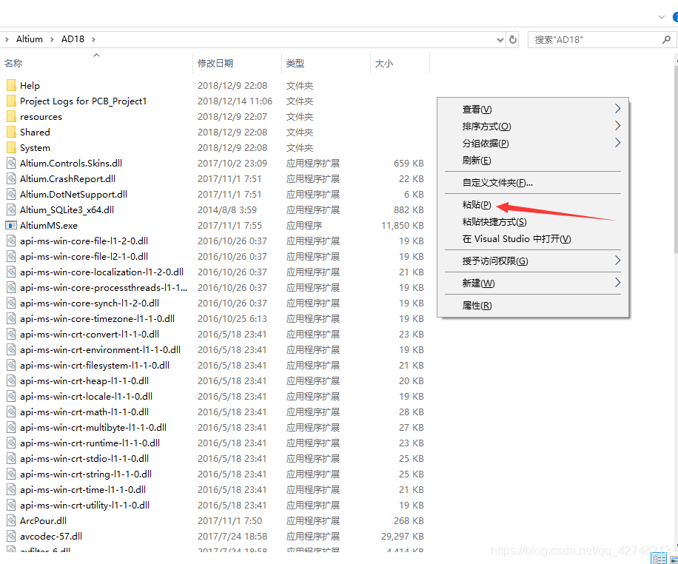This screenshot has width=678, height=564.
Task: Click the refresh button beside address bar
Action: point(513,39)
